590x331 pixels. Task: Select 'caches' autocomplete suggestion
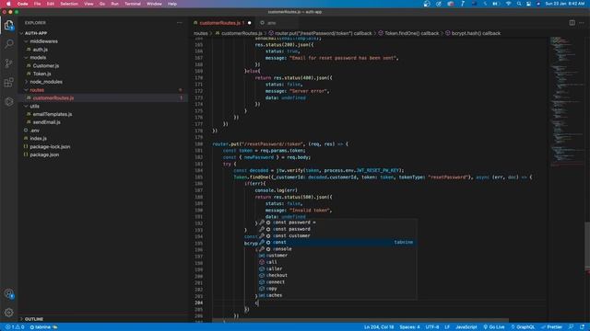click(337, 295)
